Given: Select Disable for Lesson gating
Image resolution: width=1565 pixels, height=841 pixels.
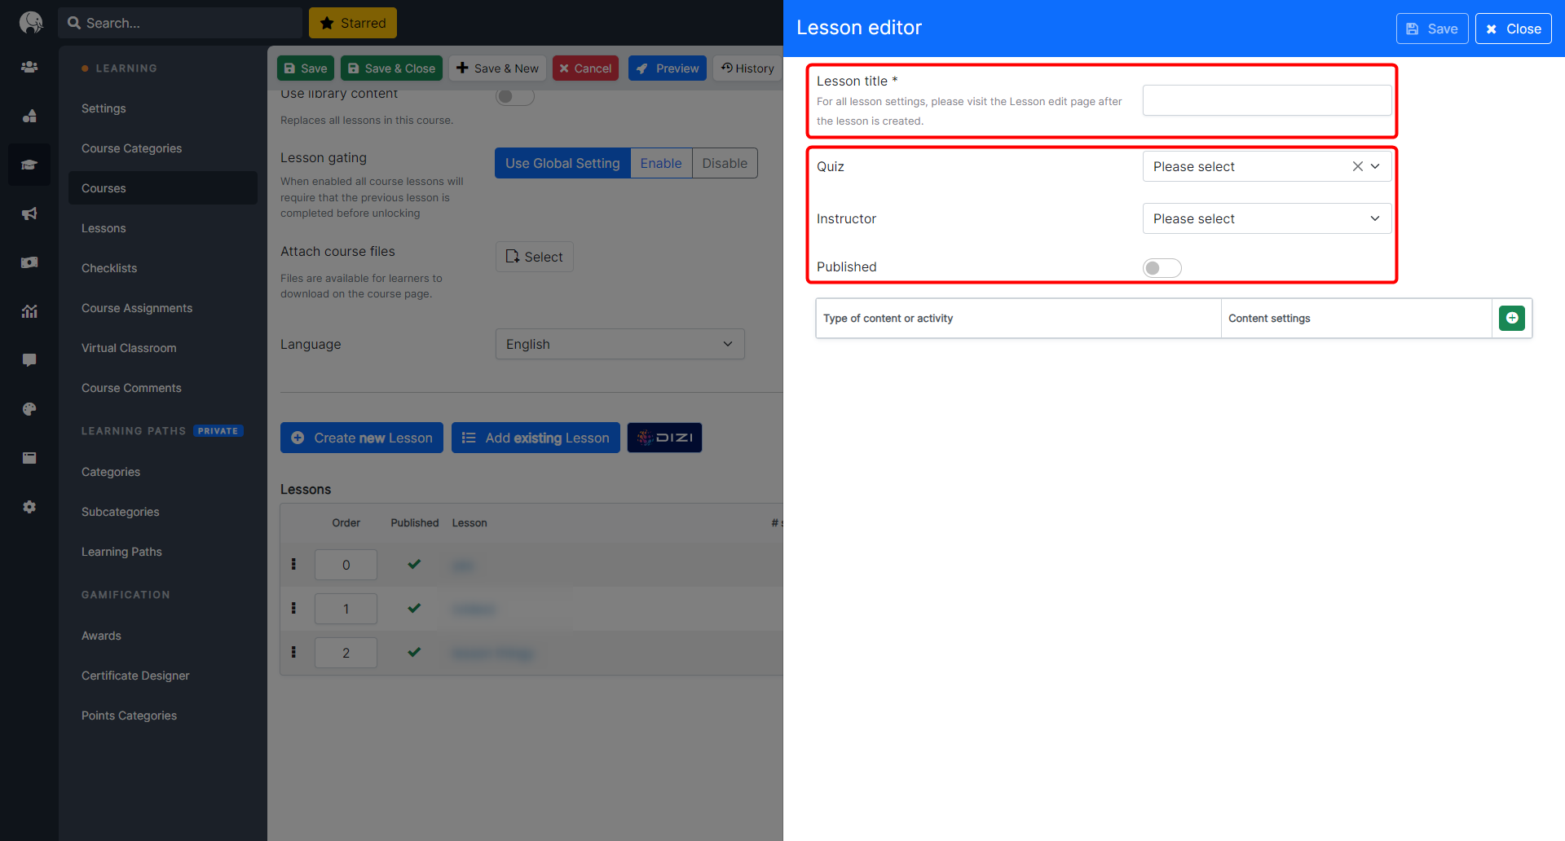Looking at the screenshot, I should 724,163.
